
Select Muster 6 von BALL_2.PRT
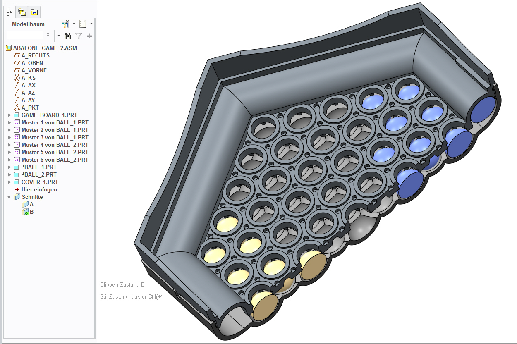(x=55, y=160)
